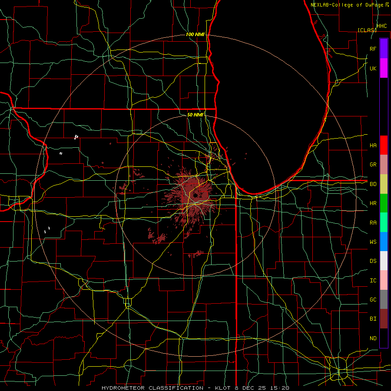Click the purple RF legend color swatch
The image size is (391, 391).
[384, 49]
